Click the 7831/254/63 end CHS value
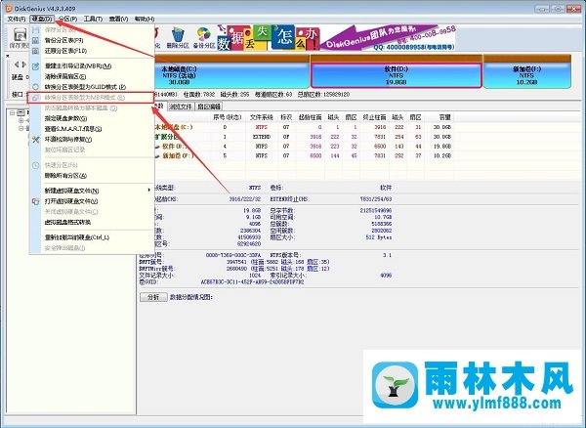This screenshot has height=428, width=586. [376, 199]
